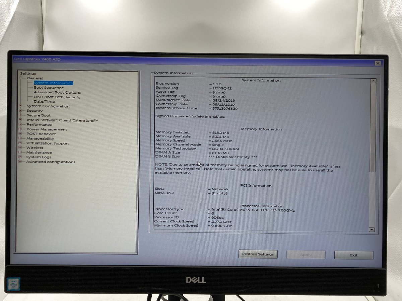
Task: Expand the Power Management node
Action: coord(20,129)
